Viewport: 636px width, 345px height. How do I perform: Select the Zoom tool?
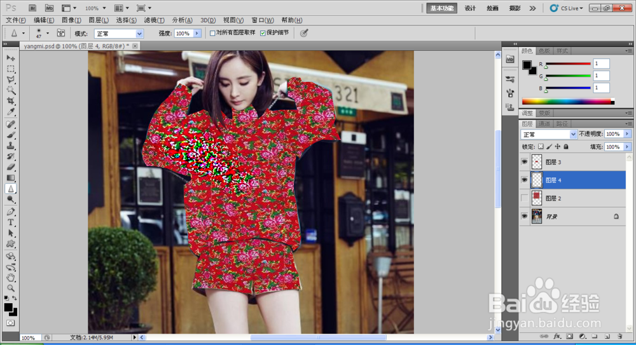pyautogui.click(x=11, y=288)
